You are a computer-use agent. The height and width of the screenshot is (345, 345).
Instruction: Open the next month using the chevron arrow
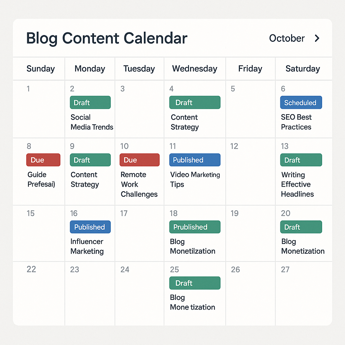pos(317,38)
